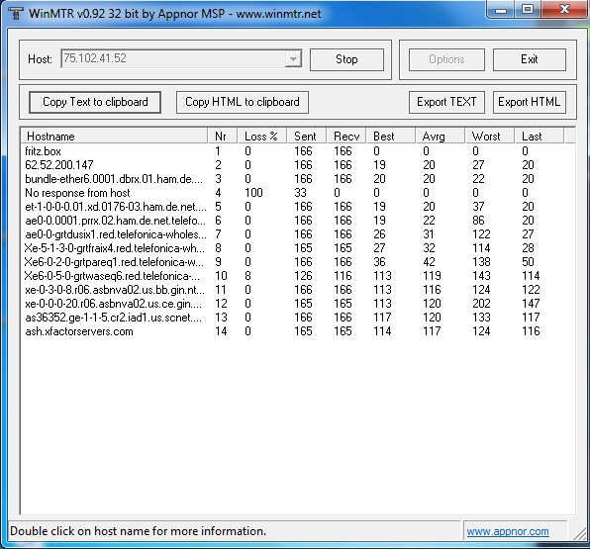This screenshot has height=549, width=590.
Task: Click the window resize grip in status bar
Action: click(x=579, y=532)
